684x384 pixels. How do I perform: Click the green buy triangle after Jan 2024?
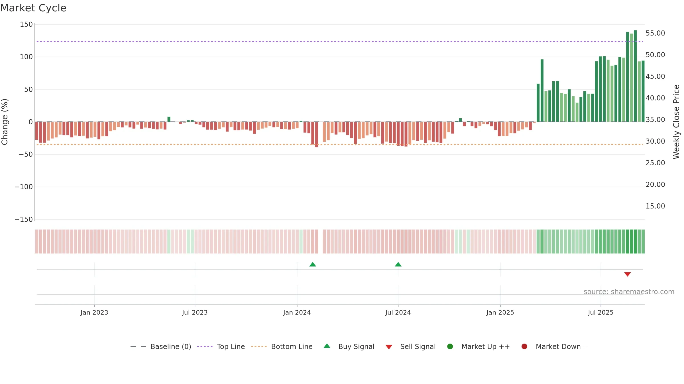click(313, 265)
